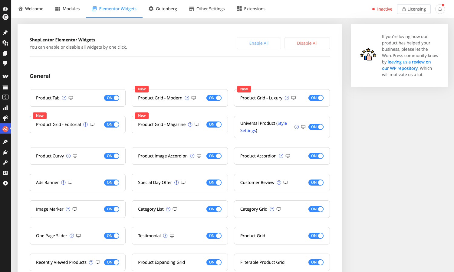Screen dimensions: 454x272
Task: Toggle the Product Tab widget switch
Action: tap(112, 98)
